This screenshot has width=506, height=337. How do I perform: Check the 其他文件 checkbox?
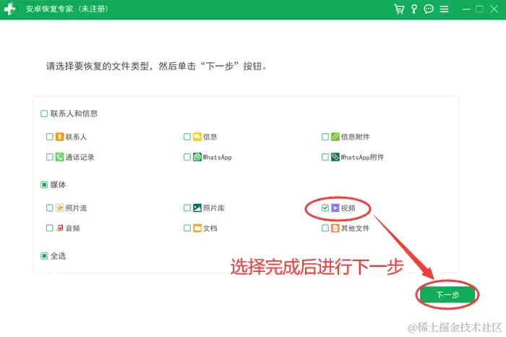pyautogui.click(x=325, y=229)
